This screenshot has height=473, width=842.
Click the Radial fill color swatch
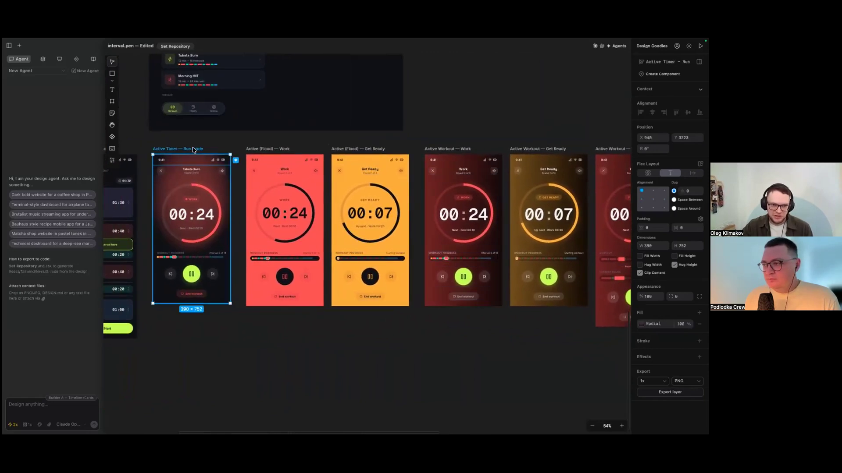tap(641, 324)
